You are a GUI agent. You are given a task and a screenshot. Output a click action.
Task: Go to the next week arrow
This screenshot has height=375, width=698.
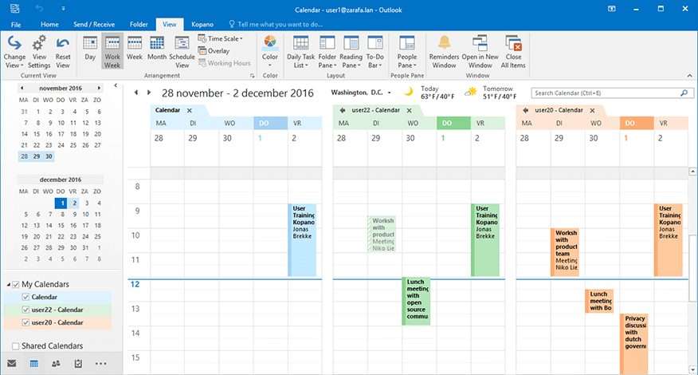pyautogui.click(x=151, y=93)
